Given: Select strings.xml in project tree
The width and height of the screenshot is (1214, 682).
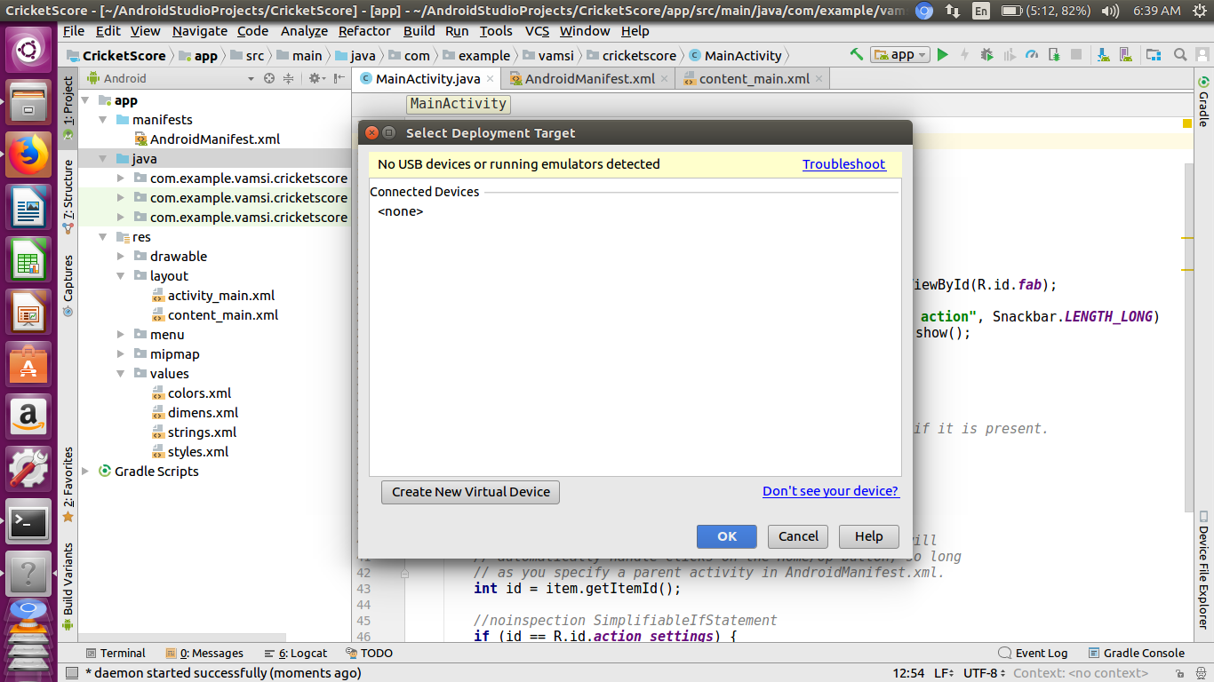Looking at the screenshot, I should 202,432.
